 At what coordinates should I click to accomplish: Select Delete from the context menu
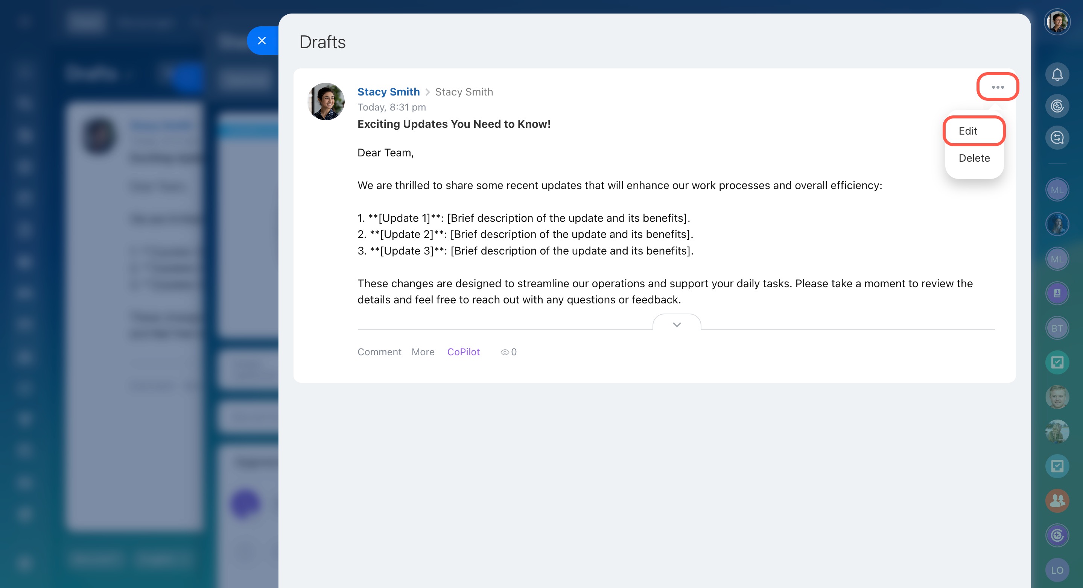pos(974,158)
